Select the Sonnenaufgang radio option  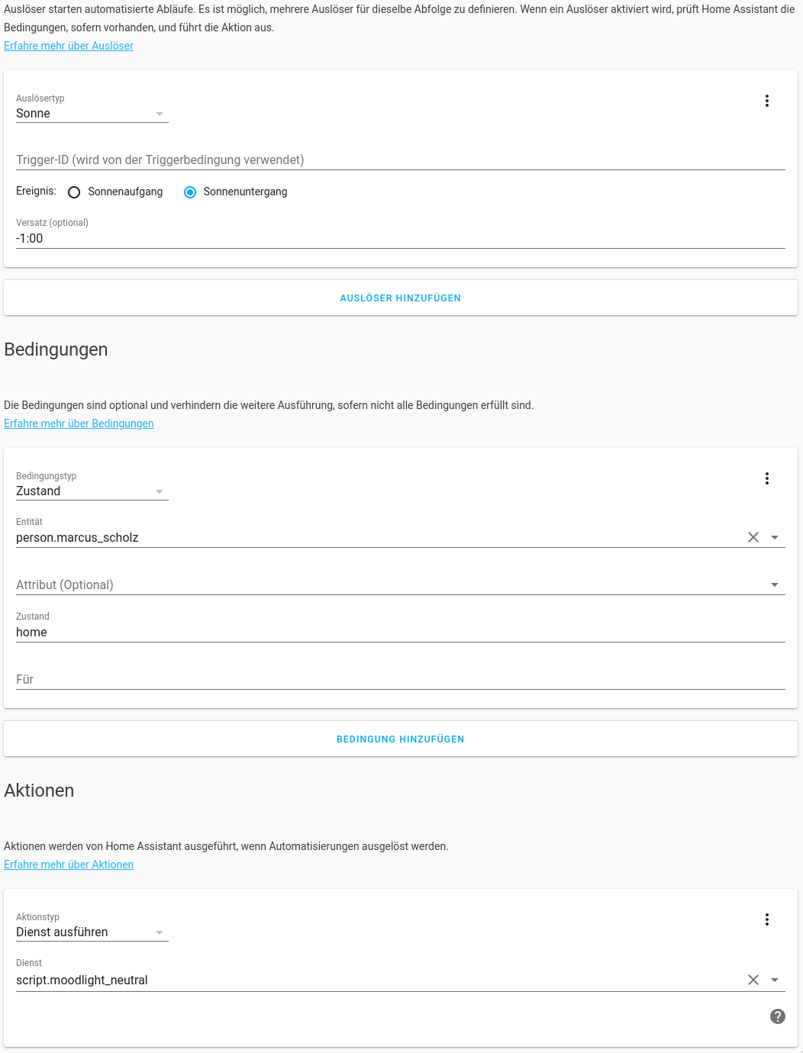[74, 192]
